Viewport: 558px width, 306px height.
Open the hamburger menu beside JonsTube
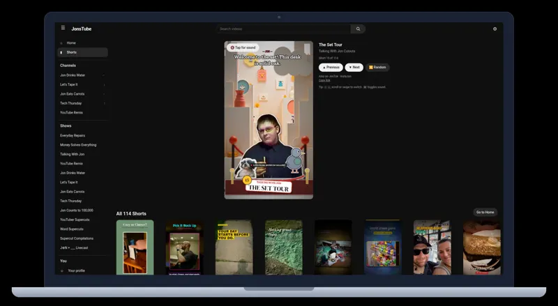[63, 28]
